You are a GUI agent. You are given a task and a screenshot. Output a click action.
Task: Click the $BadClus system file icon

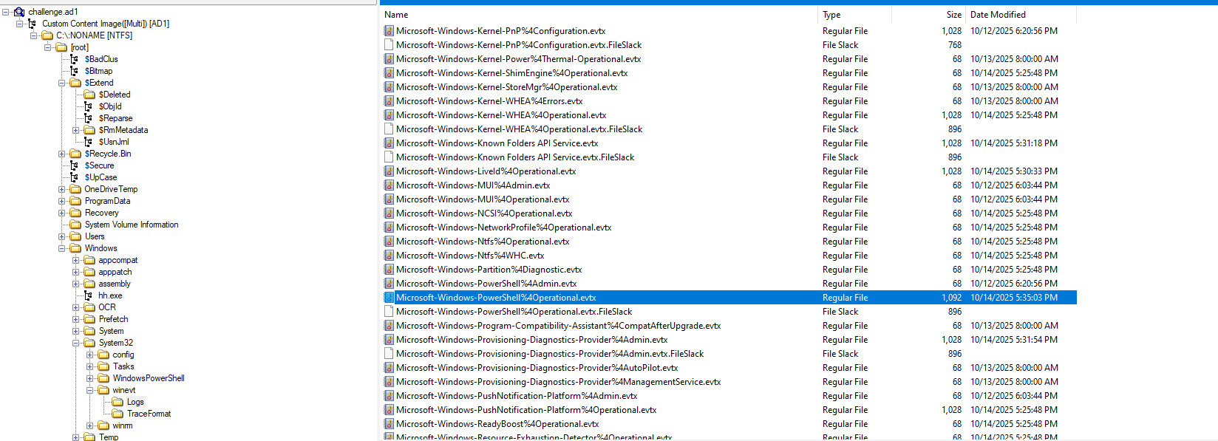75,59
